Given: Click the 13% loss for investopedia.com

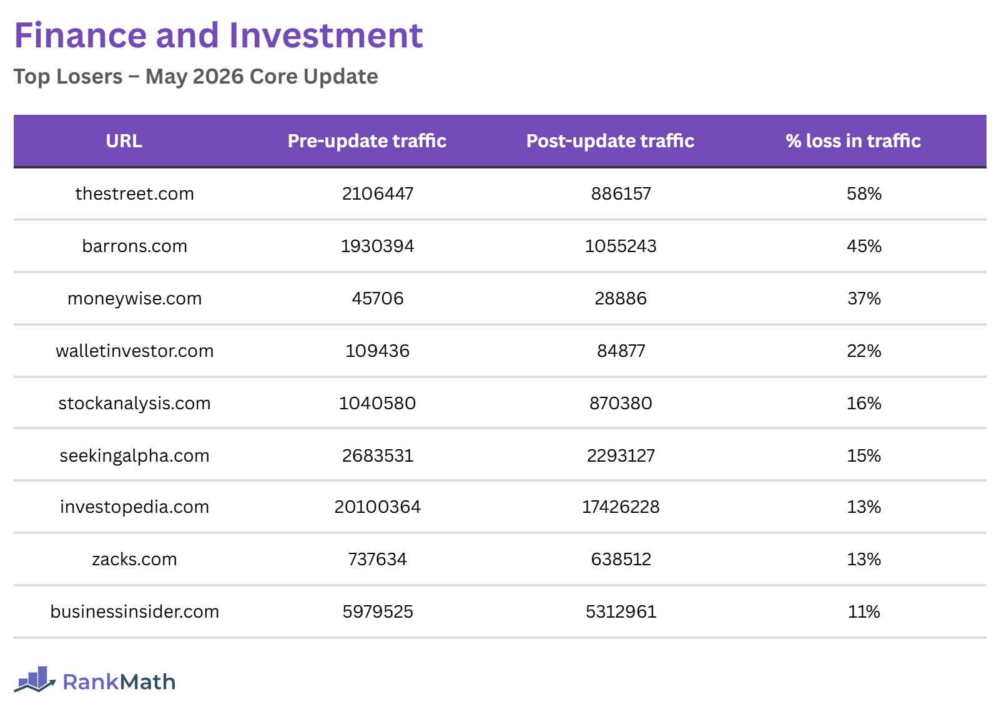Looking at the screenshot, I should click(864, 507).
